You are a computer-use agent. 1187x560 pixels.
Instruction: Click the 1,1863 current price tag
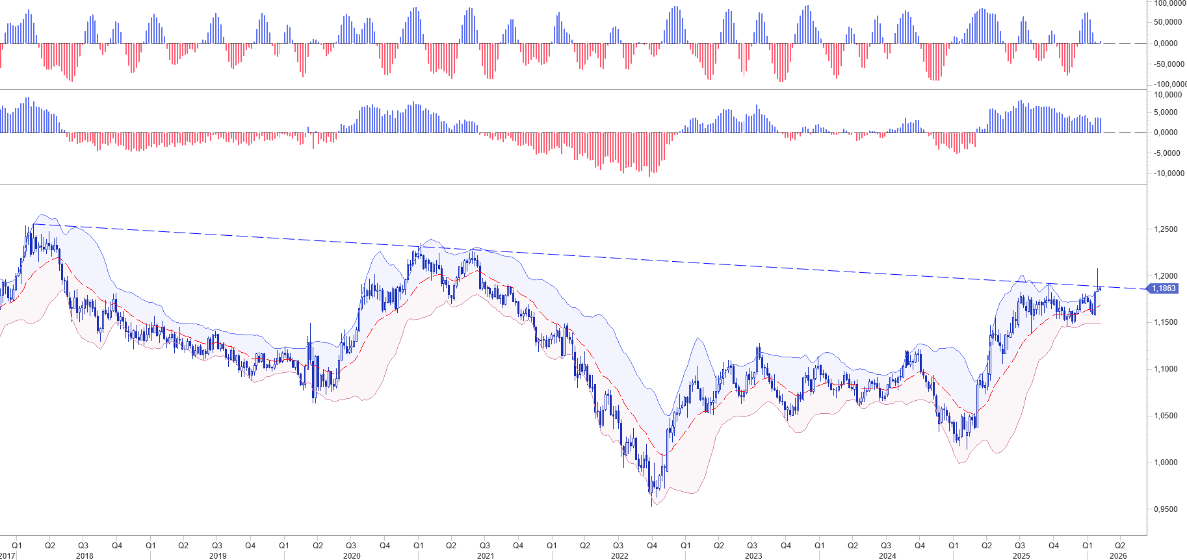click(1163, 288)
